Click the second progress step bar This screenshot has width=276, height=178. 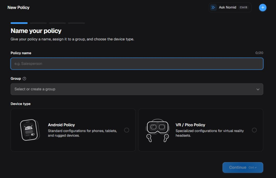[x=38, y=23]
